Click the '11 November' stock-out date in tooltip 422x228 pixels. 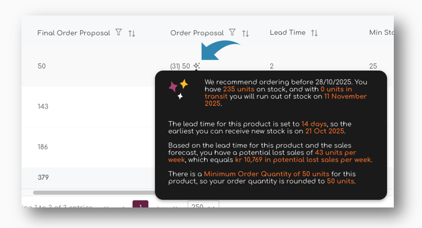[345, 97]
